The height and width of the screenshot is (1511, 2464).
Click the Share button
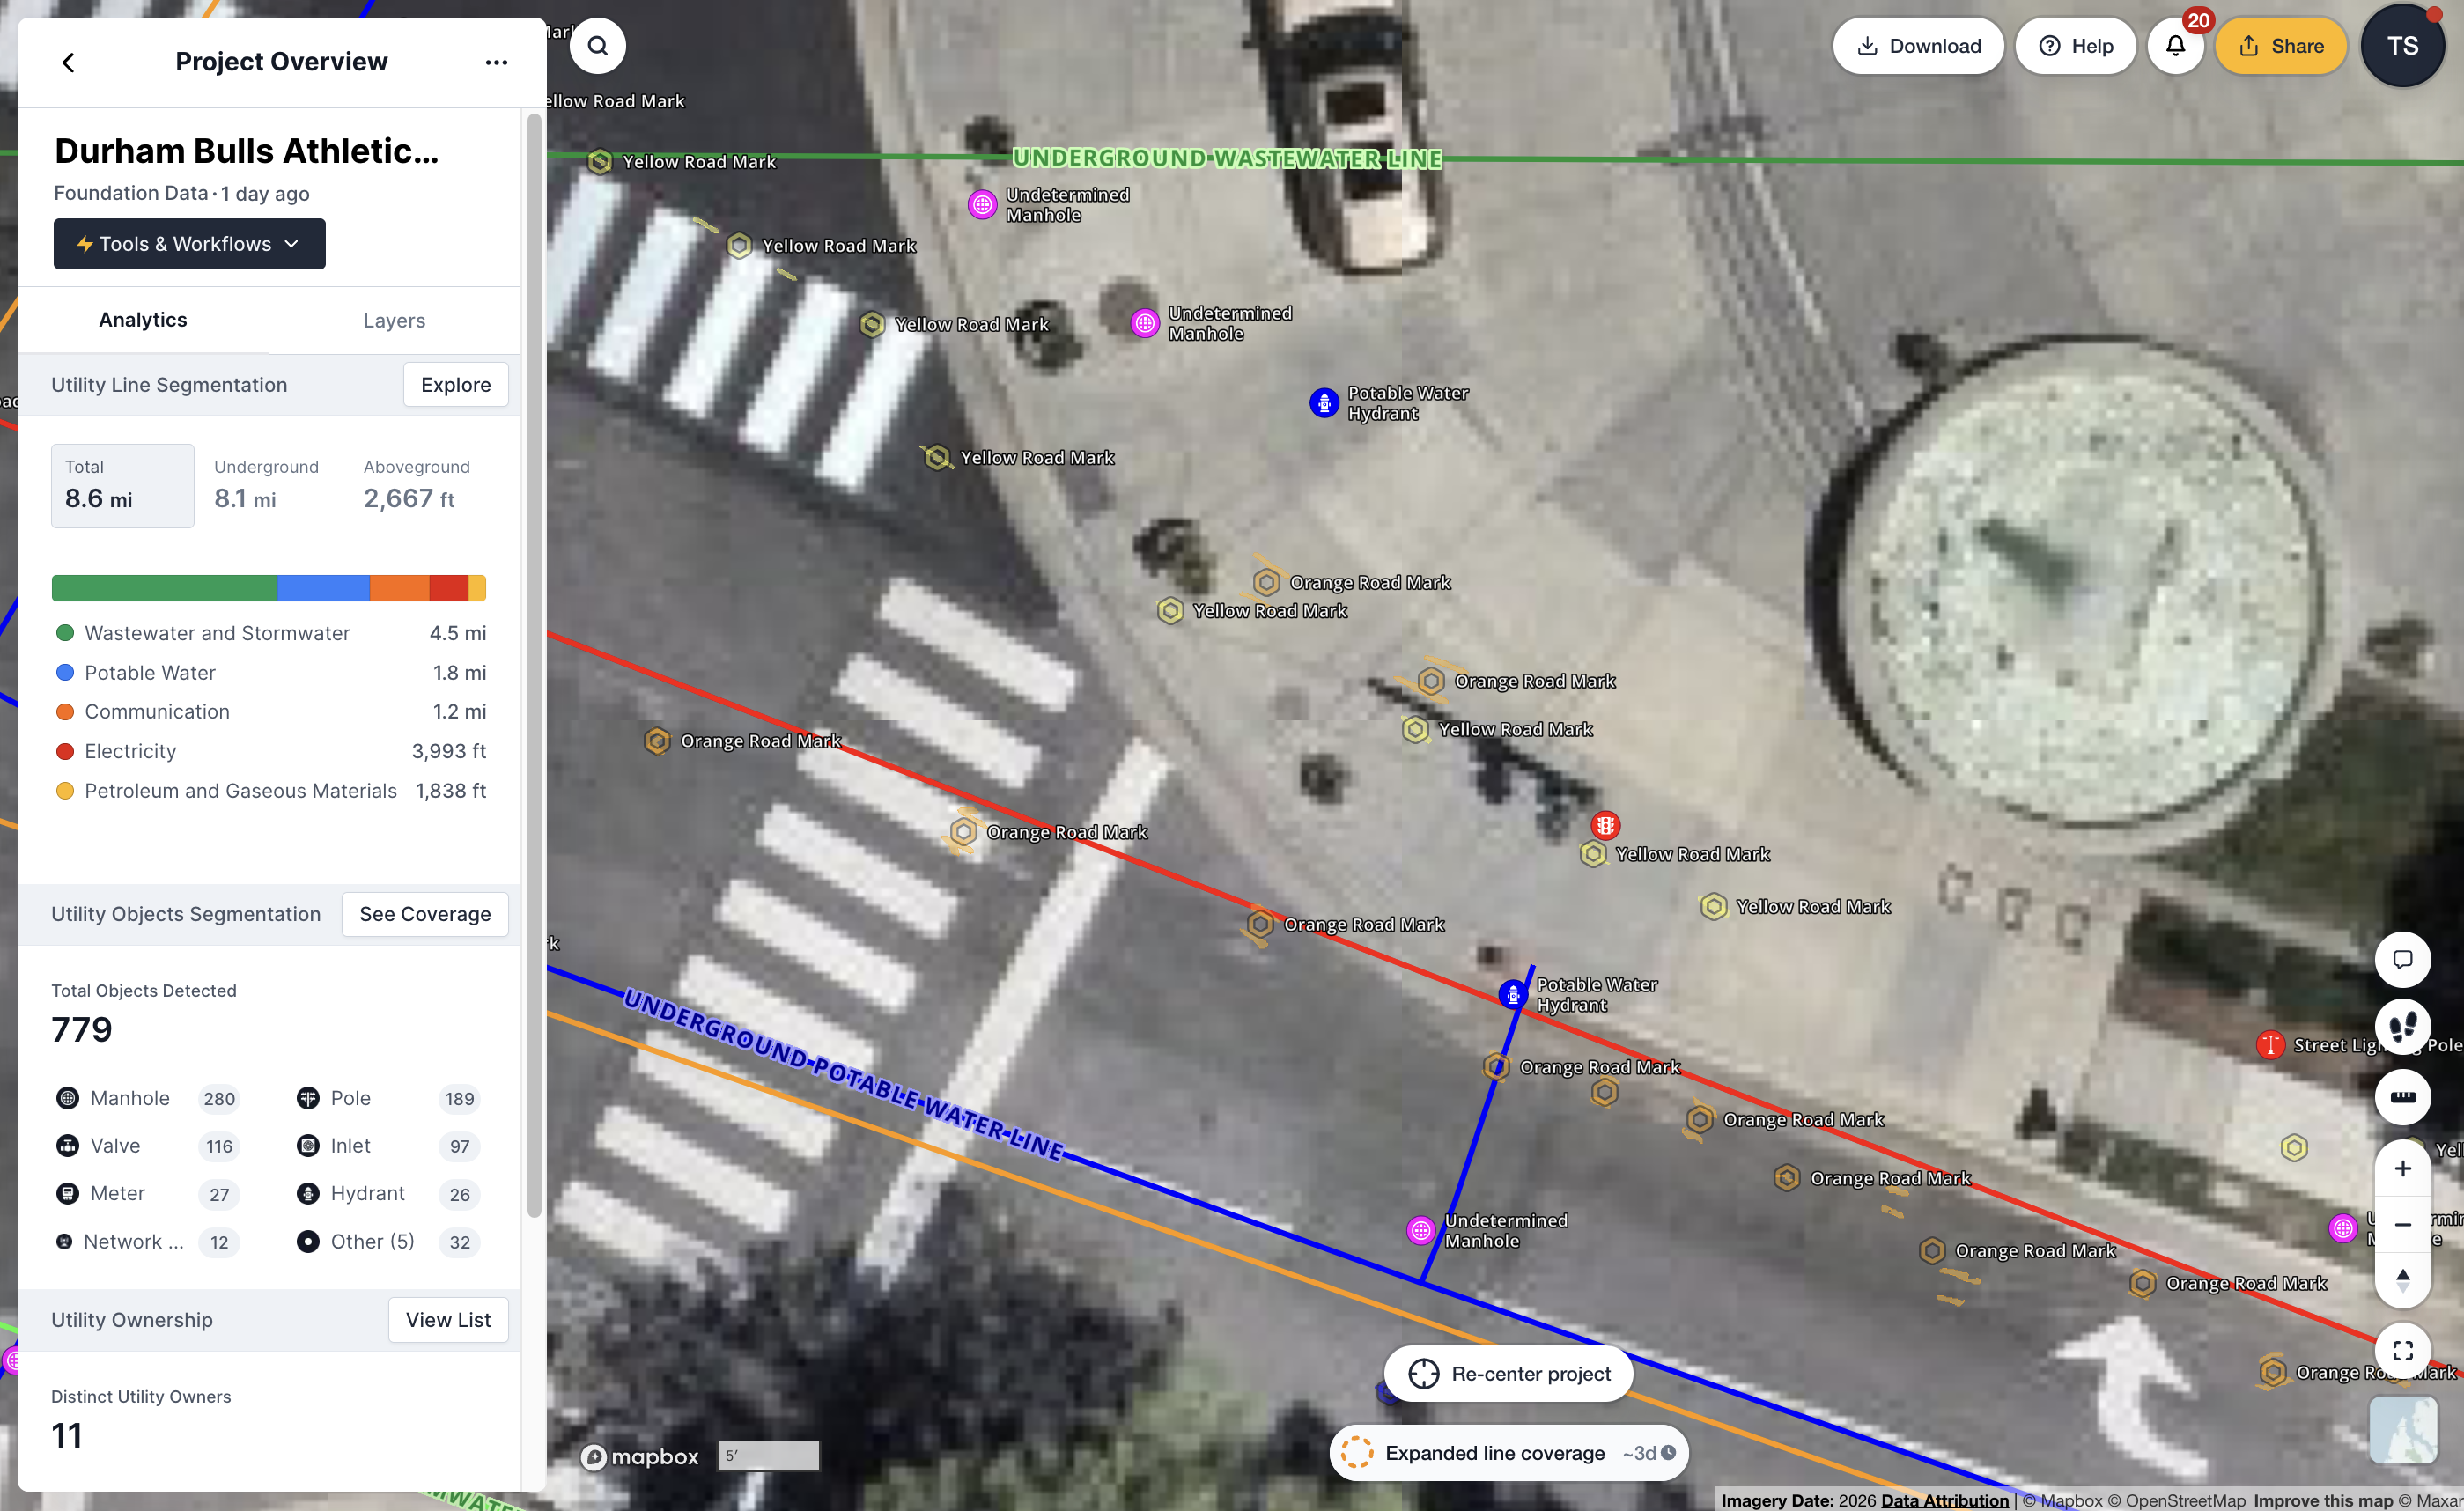point(2281,46)
